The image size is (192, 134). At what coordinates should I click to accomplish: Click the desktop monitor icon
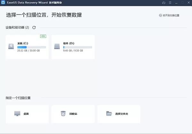pyautogui.click(x=17, y=114)
